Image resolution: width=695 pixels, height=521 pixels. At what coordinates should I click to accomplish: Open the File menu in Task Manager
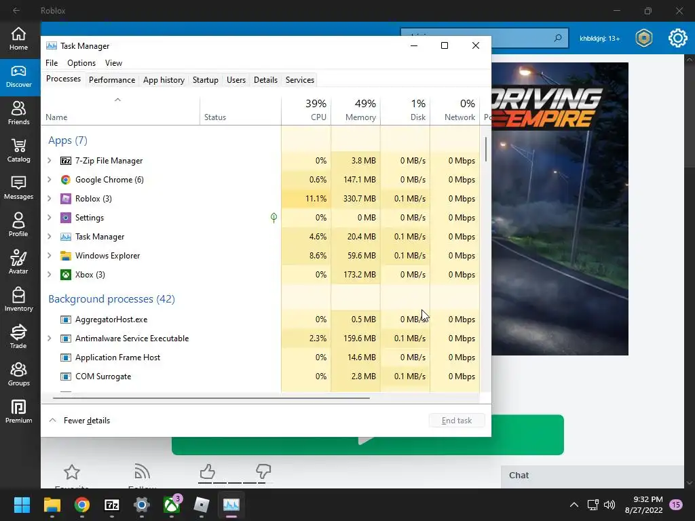tap(52, 63)
